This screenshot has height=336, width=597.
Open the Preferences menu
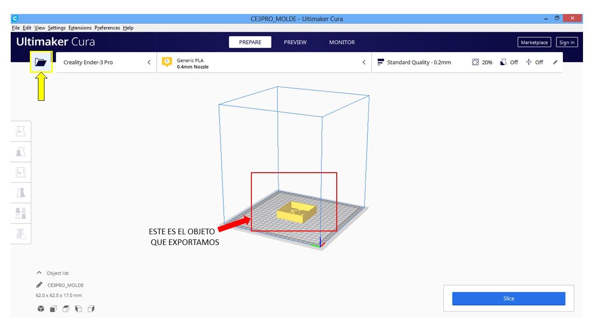(x=107, y=28)
